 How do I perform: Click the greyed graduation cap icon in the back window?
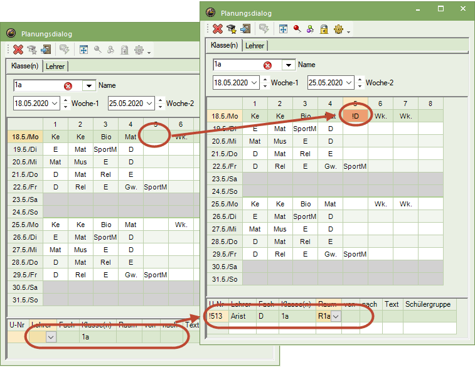[x=32, y=50]
